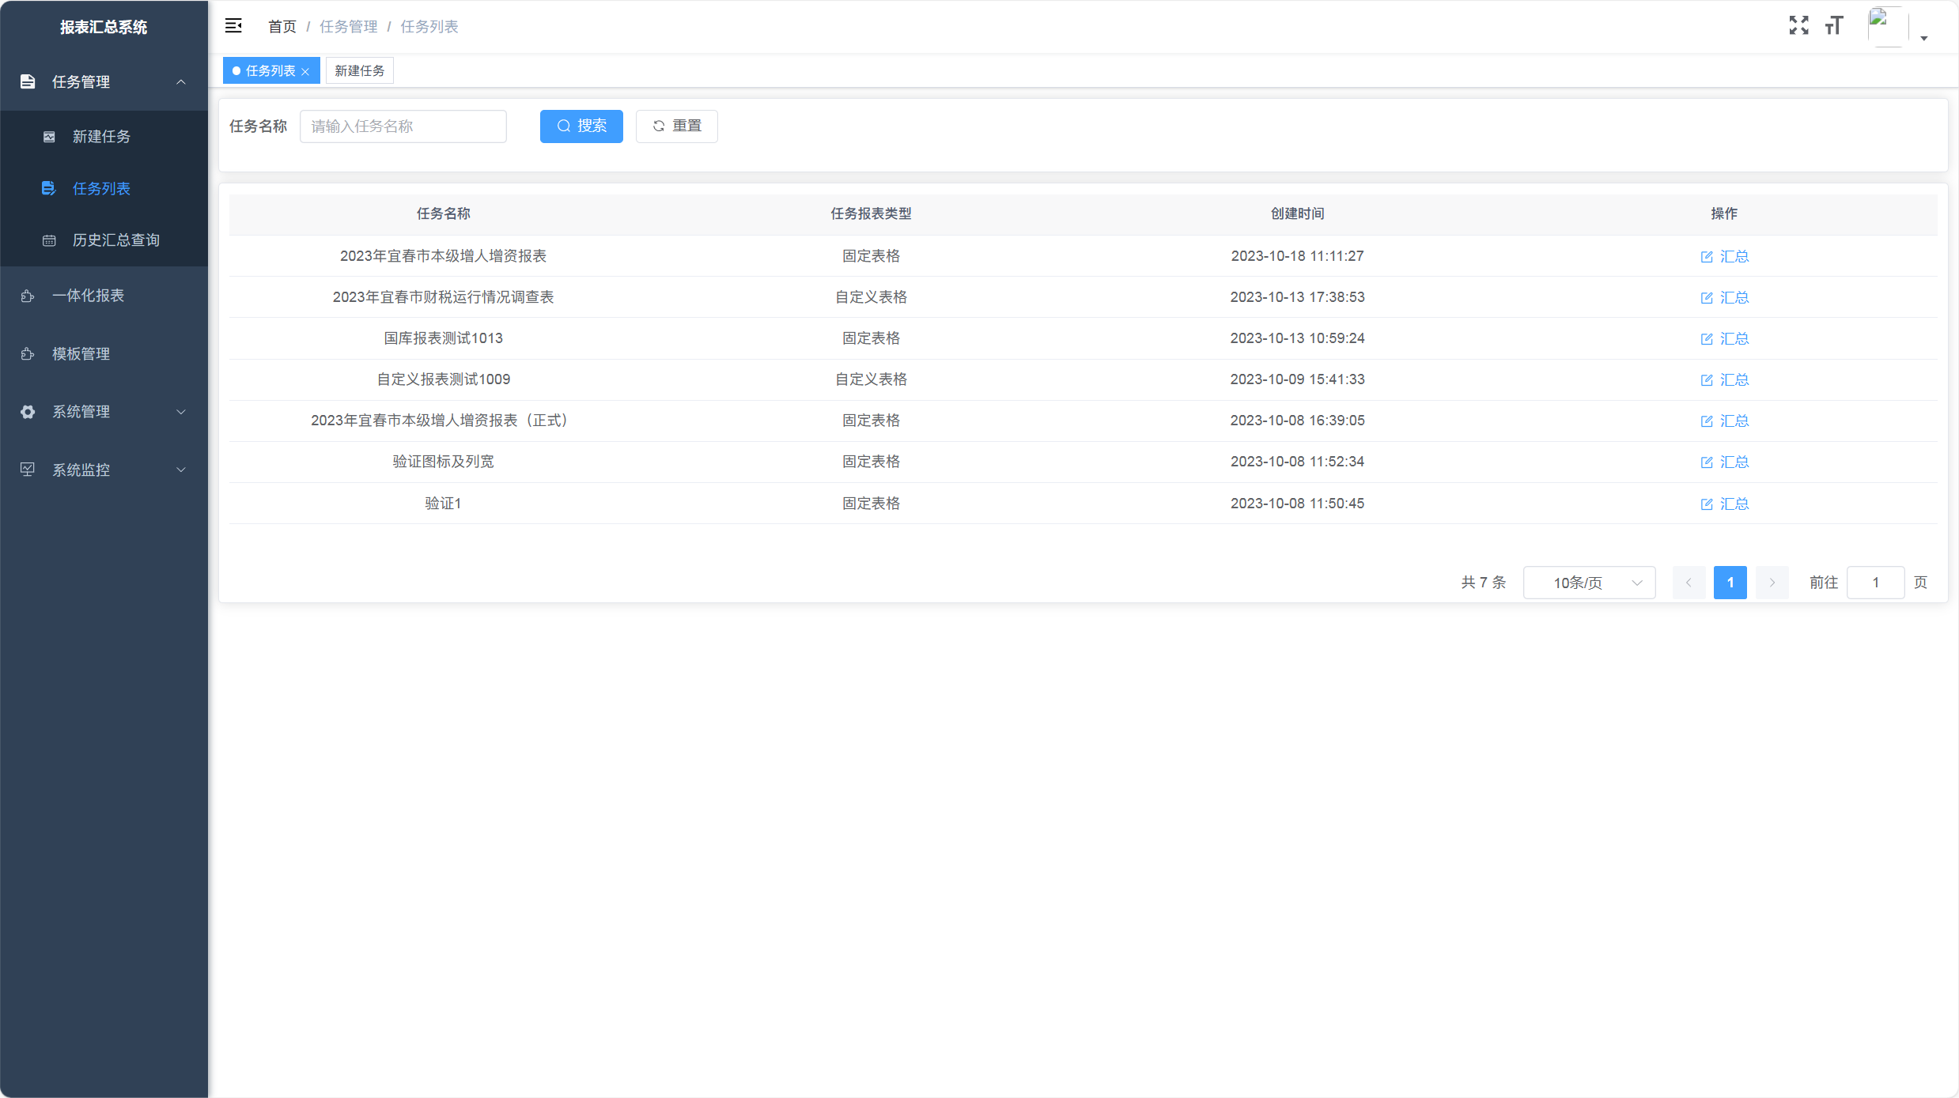Open 模板管理 sidebar item

click(81, 353)
